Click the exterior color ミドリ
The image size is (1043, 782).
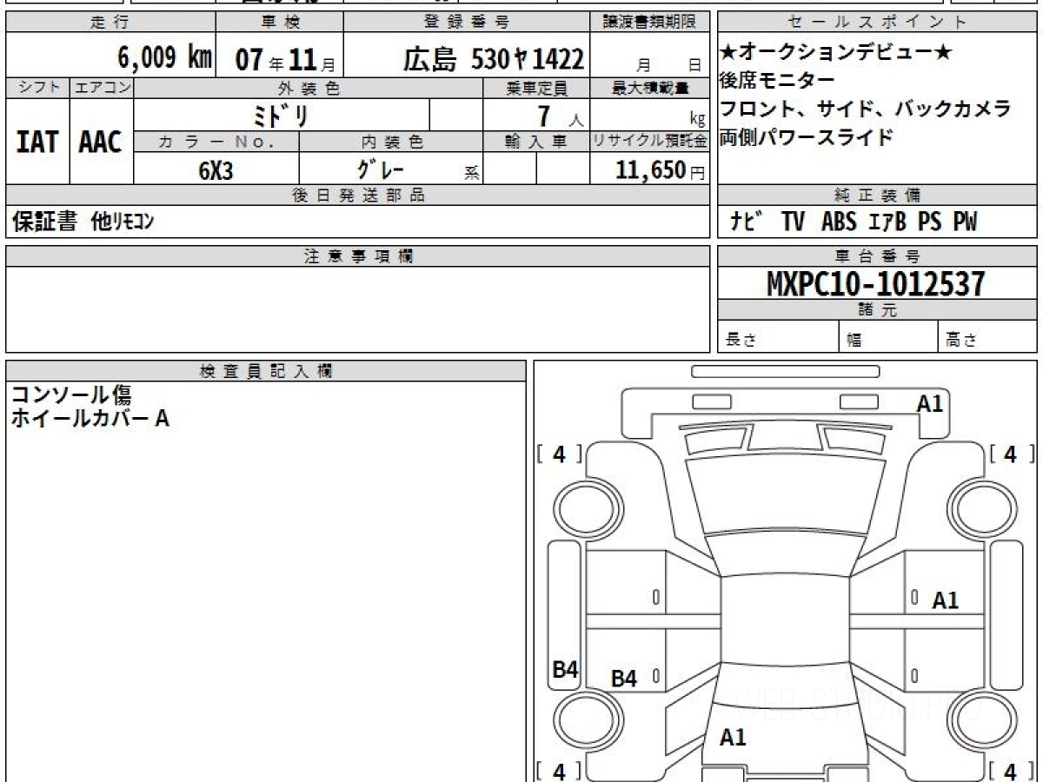(281, 116)
